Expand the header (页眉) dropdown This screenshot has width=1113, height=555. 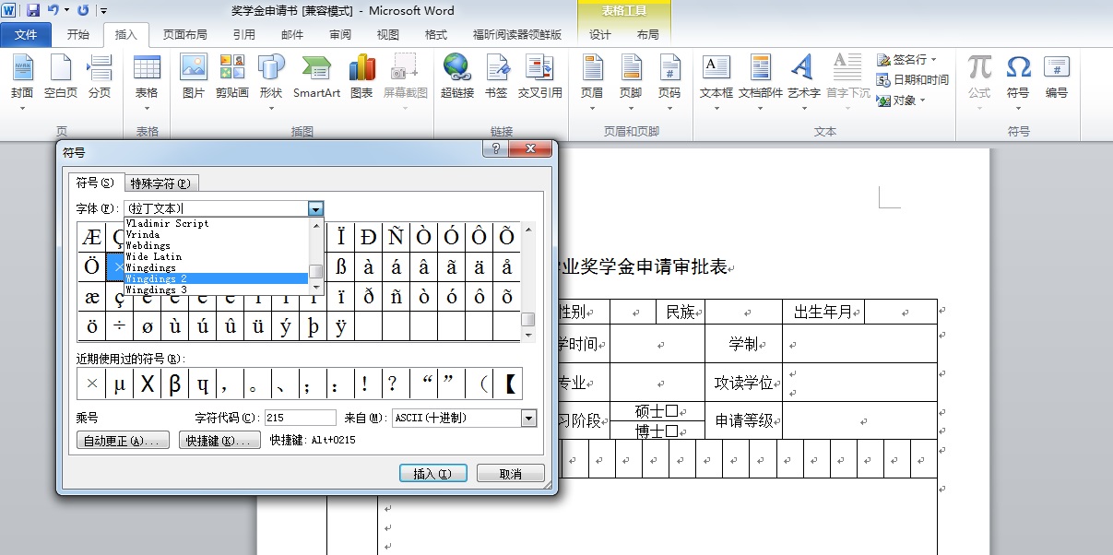[x=592, y=108]
